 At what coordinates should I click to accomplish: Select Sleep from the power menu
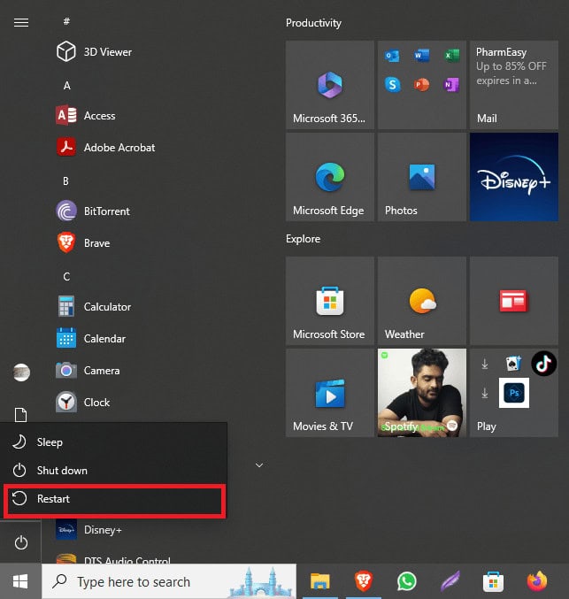[x=114, y=442]
